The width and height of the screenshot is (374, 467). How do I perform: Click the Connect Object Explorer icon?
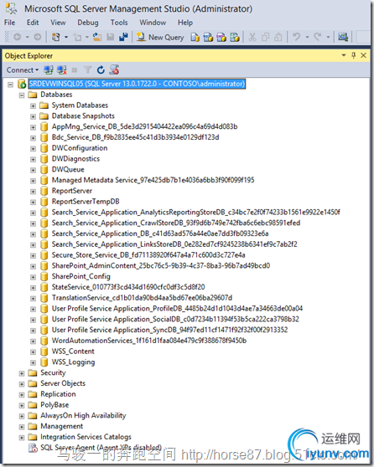pos(49,70)
